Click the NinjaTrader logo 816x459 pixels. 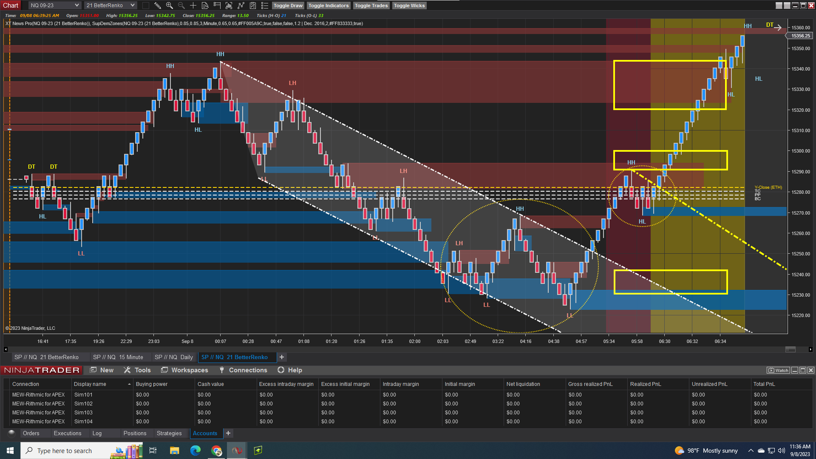[x=42, y=370]
